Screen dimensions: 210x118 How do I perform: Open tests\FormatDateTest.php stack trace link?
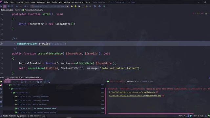(x=135, y=96)
